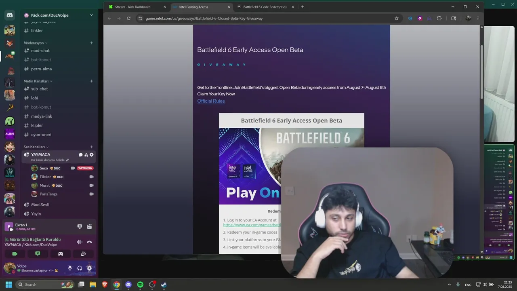Screen dimensions: 517x291
Task: Switch to Intel Gaming Access tab
Action: click(x=202, y=7)
